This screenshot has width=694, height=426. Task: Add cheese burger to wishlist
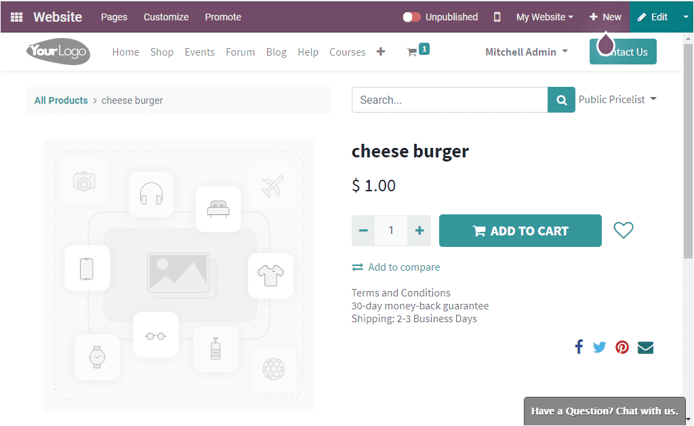623,230
